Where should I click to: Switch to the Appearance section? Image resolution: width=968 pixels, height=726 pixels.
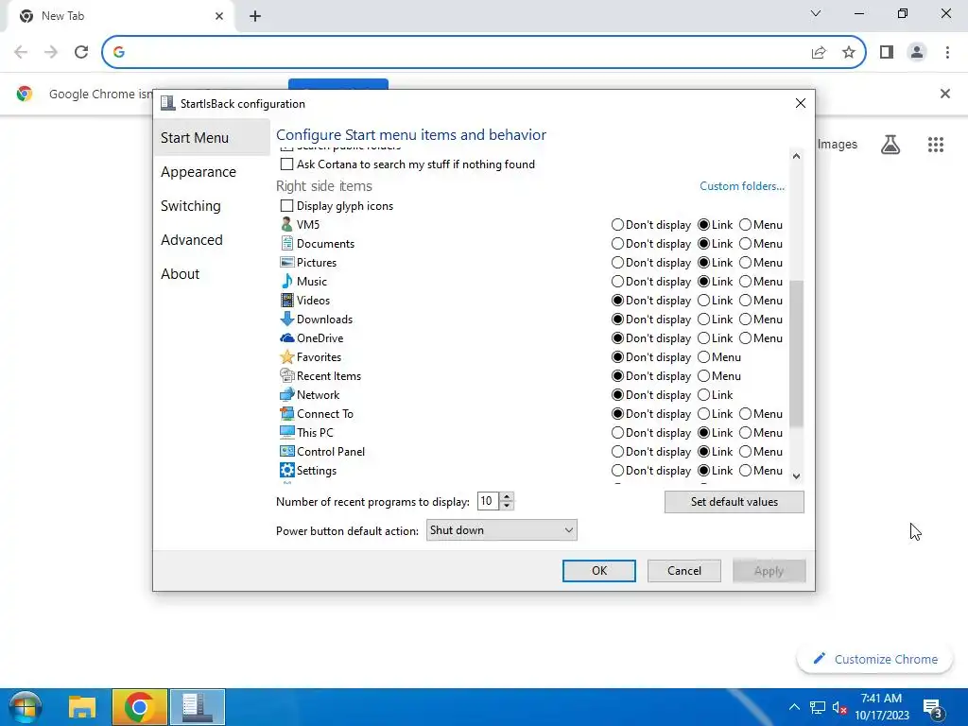(199, 172)
